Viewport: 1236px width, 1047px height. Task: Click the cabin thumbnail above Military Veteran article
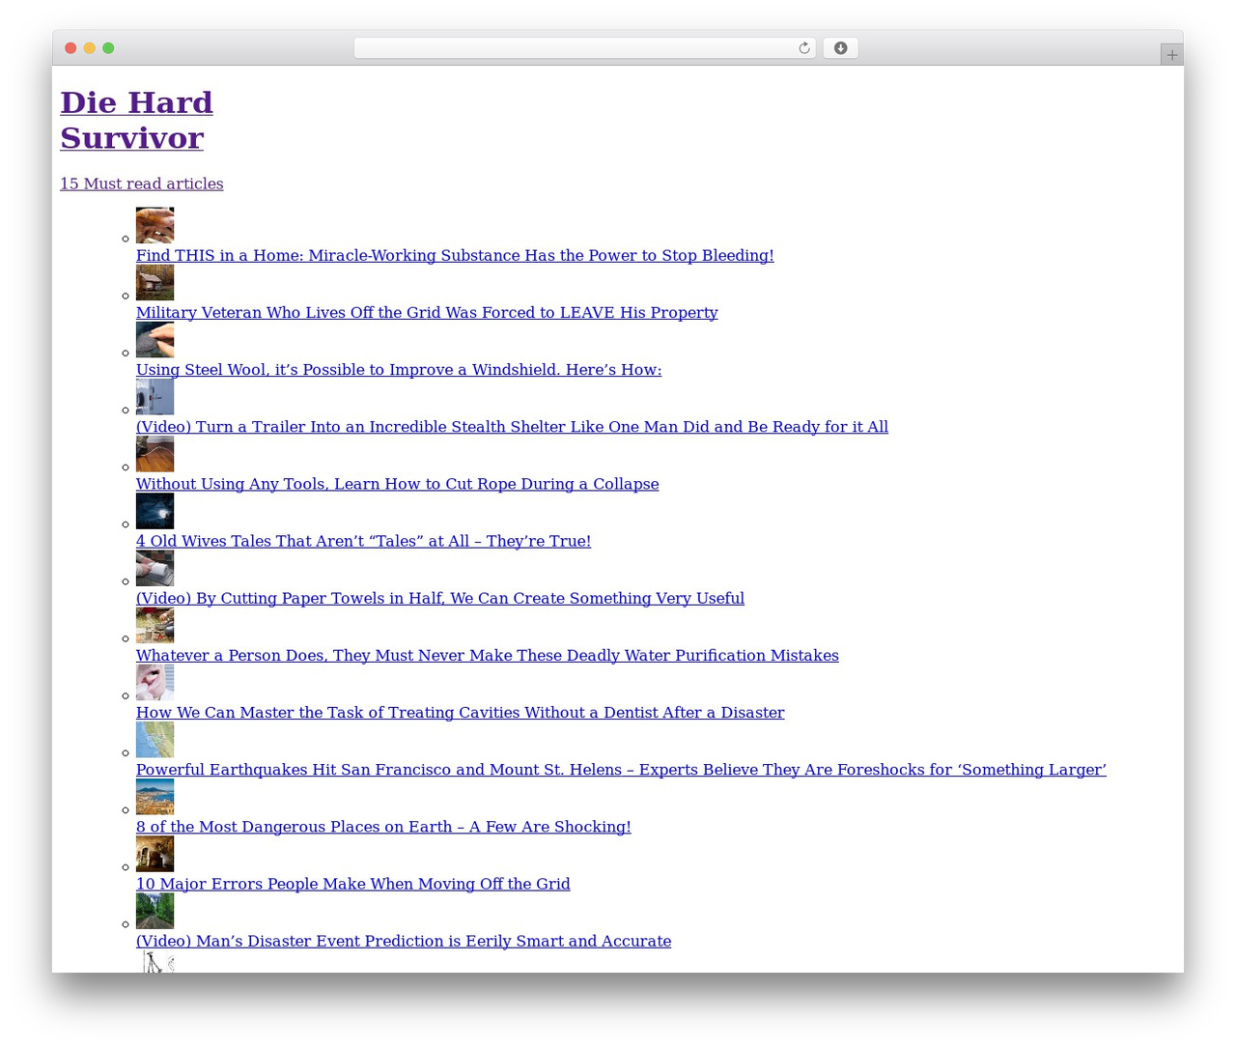[x=154, y=282]
